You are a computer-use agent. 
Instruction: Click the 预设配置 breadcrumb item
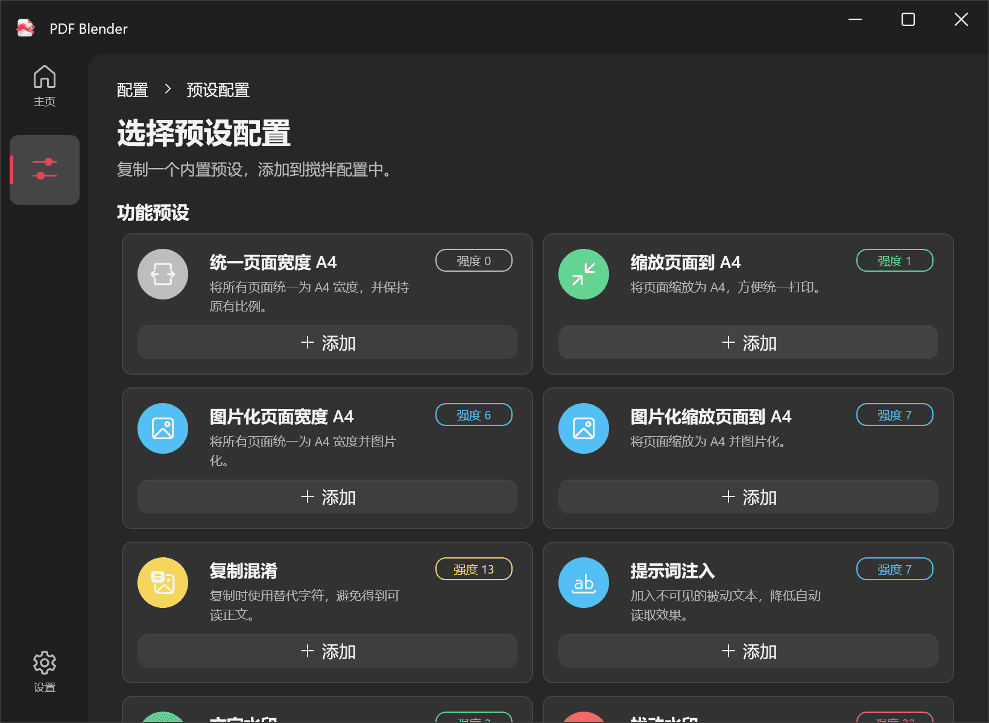point(218,90)
